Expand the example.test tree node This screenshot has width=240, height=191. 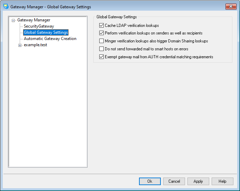point(20,45)
